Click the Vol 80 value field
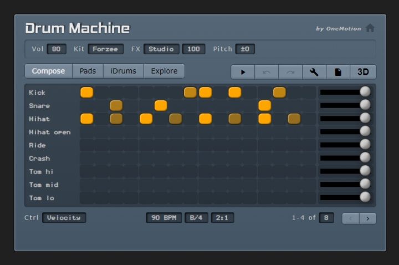This screenshot has width=399, height=265. pos(57,49)
